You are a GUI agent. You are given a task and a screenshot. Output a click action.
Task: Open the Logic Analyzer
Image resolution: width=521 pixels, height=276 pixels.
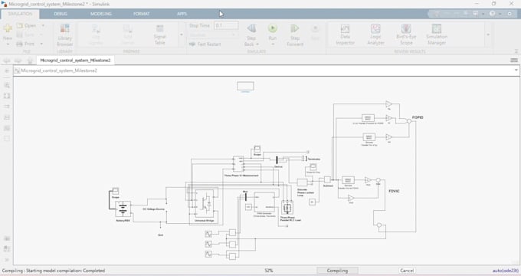375,34
